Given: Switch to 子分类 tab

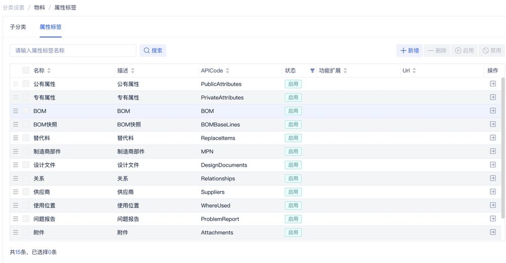Looking at the screenshot, I should pos(18,27).
